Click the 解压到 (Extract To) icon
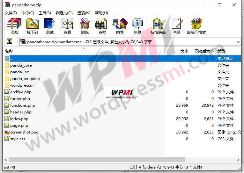The width and height of the screenshot is (244, 173). [32, 26]
